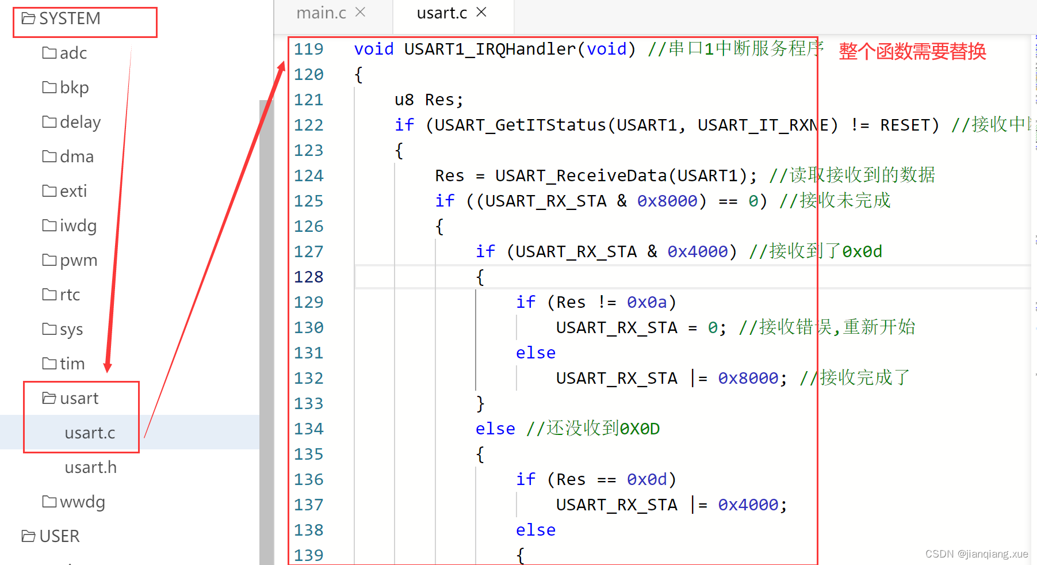Open the pwm folder

click(70, 260)
